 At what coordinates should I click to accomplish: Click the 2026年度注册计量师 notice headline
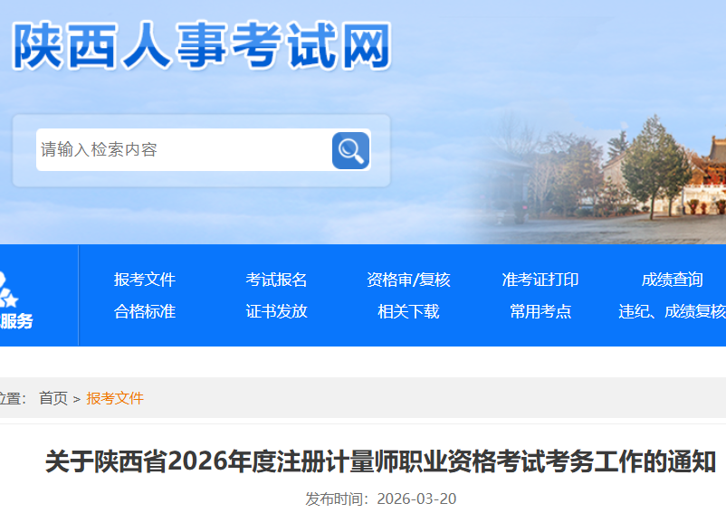tap(380, 462)
